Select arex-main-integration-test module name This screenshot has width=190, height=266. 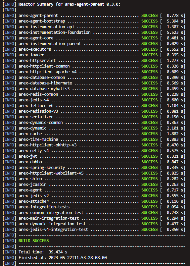[49, 218]
